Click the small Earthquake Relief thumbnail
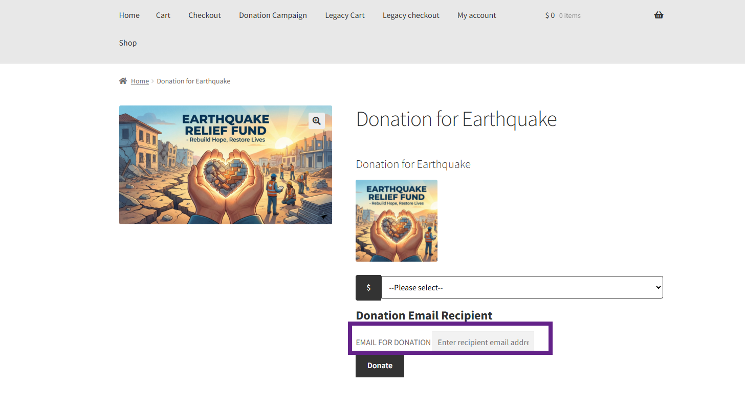This screenshot has height=405, width=745. click(x=397, y=221)
